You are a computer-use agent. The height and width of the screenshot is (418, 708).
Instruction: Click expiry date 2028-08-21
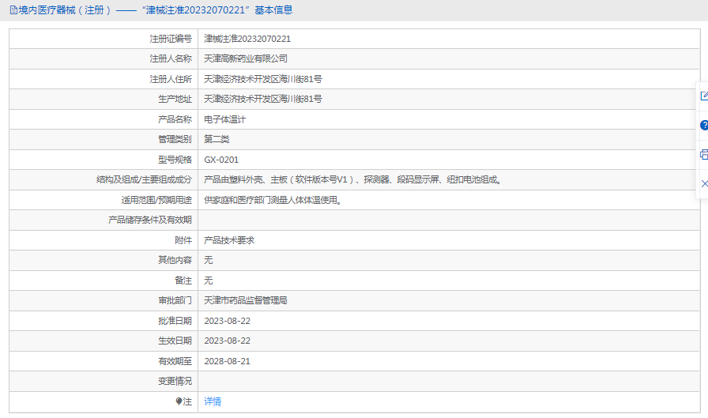[x=227, y=361]
